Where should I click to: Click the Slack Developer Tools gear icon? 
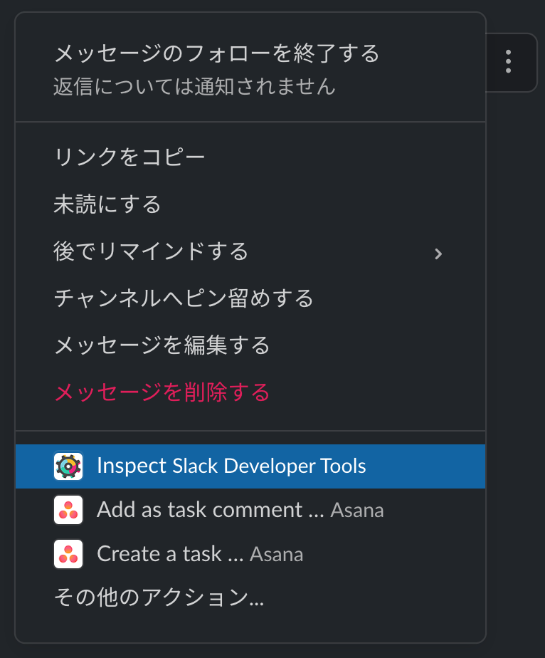(68, 466)
